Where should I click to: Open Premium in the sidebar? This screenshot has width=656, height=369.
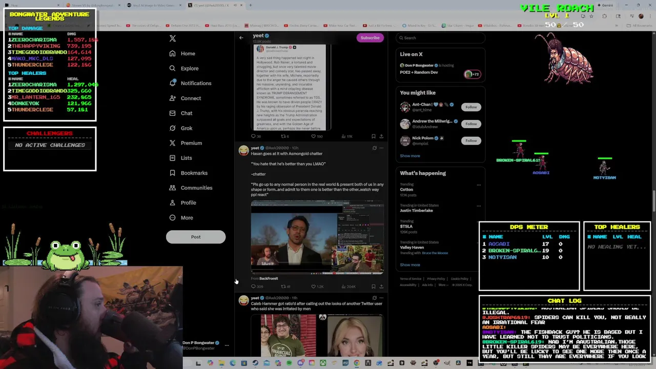[186, 143]
